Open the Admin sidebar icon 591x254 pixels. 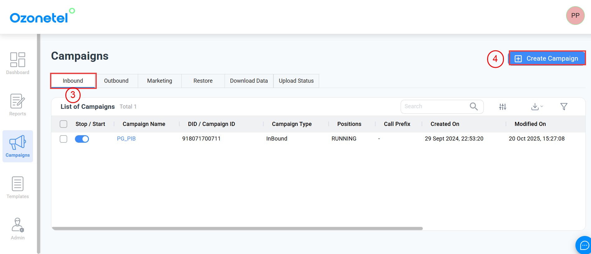point(17,225)
